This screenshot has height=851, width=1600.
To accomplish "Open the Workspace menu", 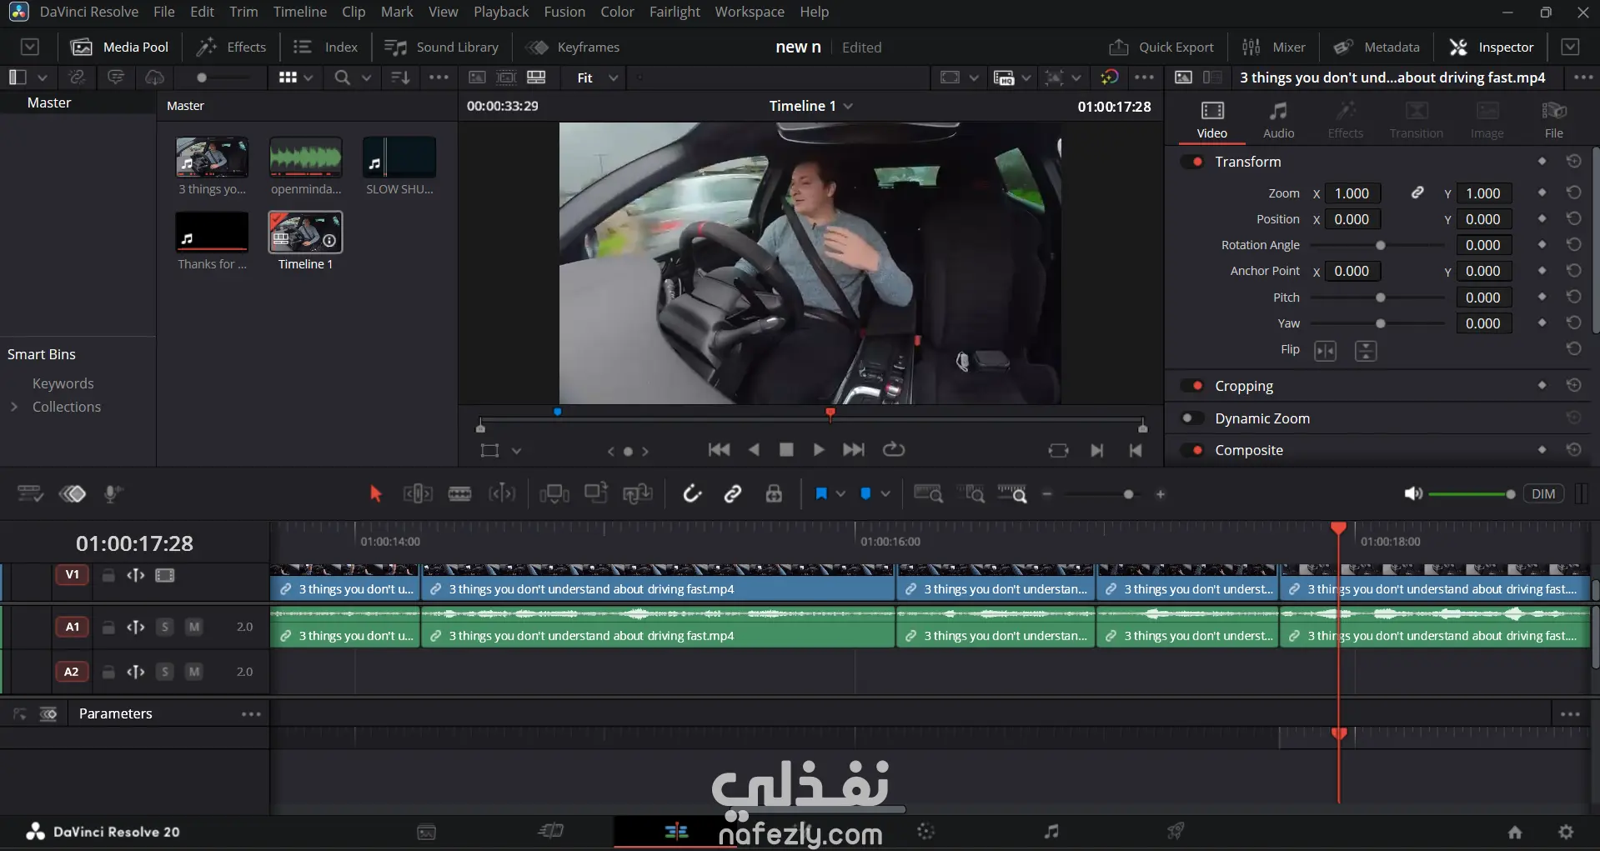I will [x=750, y=12].
